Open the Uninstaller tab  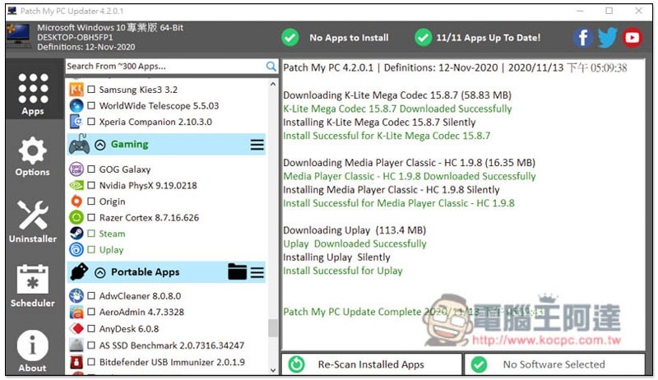tap(32, 221)
